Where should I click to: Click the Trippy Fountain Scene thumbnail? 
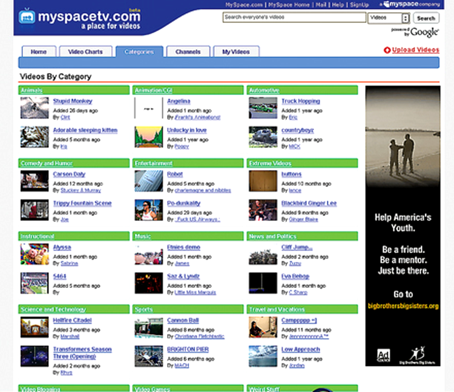point(35,210)
